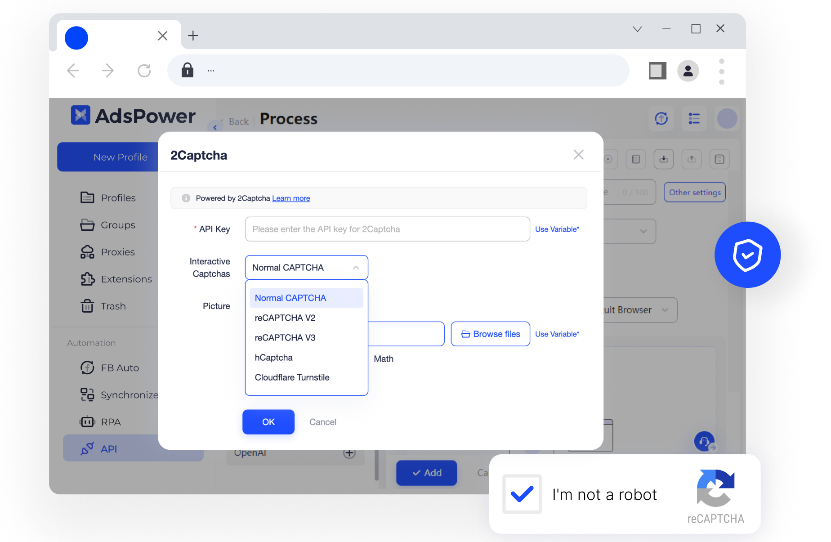Open the 2Captcha Learn more link
This screenshot has width=831, height=542.
pos(291,198)
